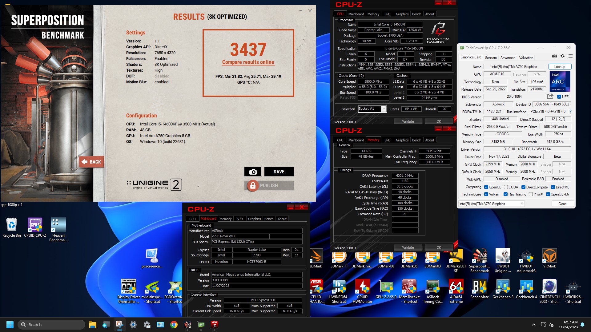The width and height of the screenshot is (591, 332).
Task: Click Lookup button in GPU-Z
Action: click(560, 67)
